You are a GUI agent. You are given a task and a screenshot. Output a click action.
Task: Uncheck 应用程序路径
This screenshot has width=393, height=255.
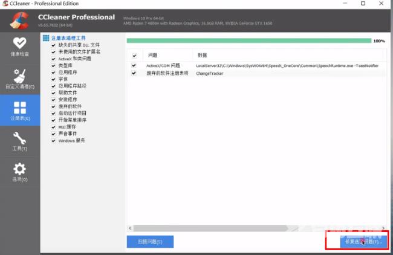point(53,86)
